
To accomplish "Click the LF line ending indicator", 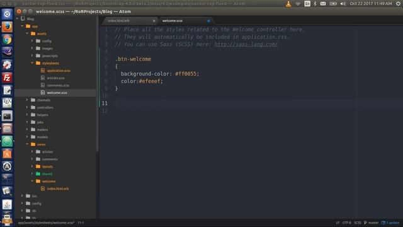I will (338, 223).
